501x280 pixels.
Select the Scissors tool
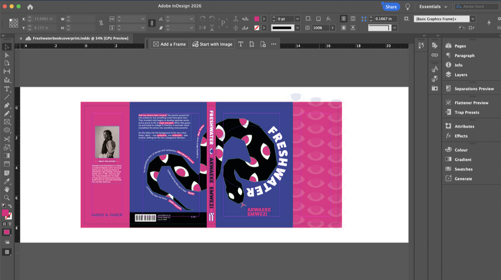7,139
